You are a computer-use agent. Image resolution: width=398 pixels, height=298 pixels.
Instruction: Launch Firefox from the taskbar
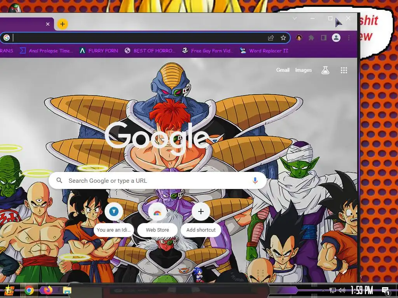[48, 290]
